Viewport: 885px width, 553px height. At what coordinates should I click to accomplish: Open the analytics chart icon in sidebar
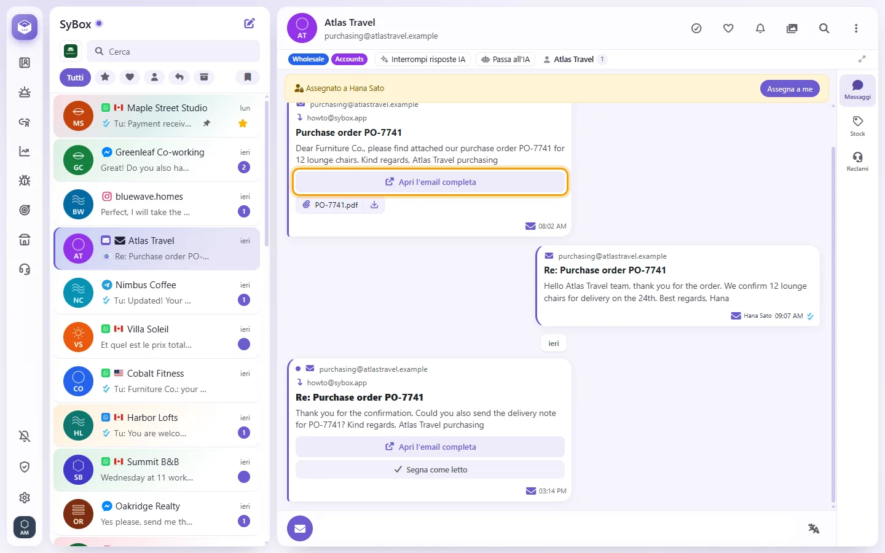point(25,151)
